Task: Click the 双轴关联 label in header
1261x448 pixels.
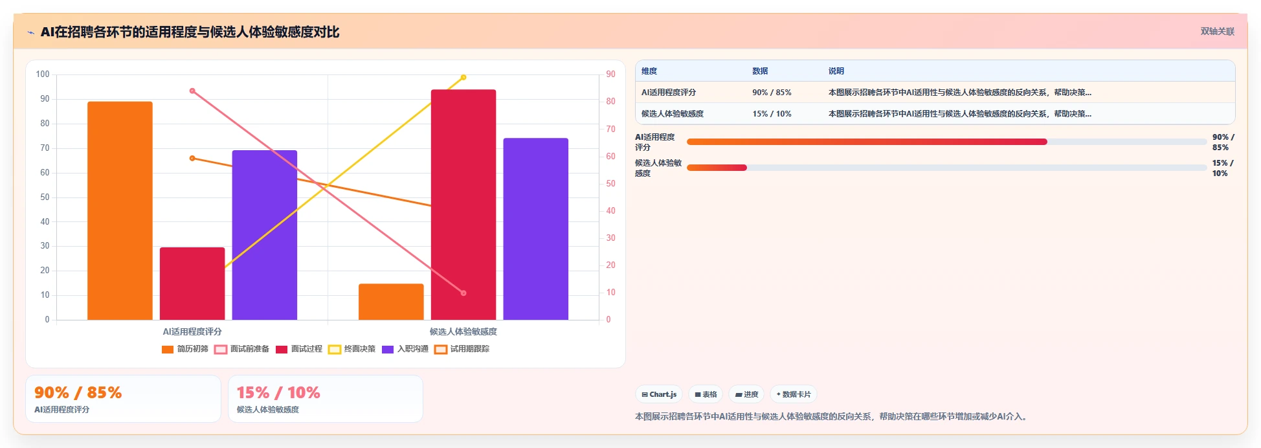Action: pyautogui.click(x=1218, y=31)
